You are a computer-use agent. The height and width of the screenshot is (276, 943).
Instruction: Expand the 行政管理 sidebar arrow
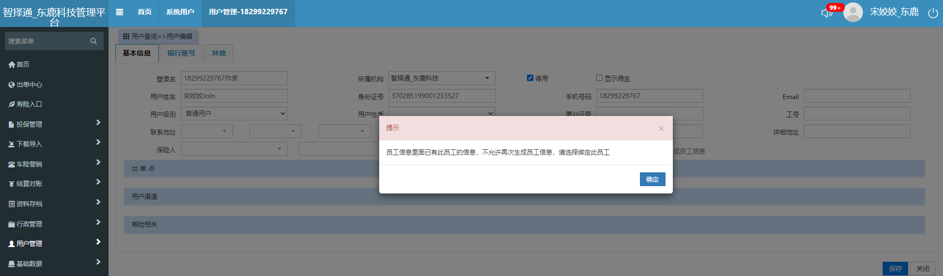tap(98, 222)
